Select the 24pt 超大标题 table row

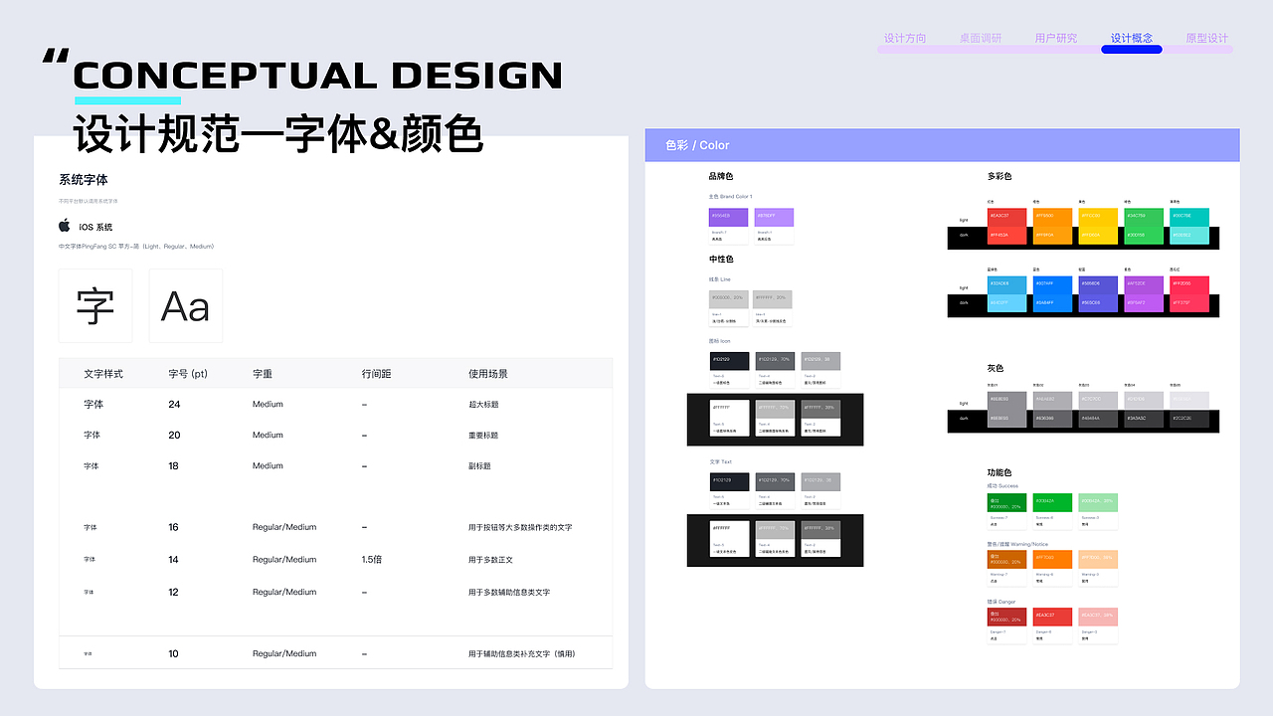[338, 404]
